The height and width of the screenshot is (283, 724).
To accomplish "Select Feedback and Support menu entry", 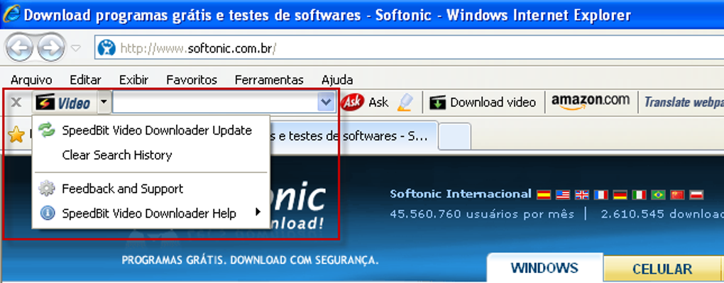I will point(151,189).
